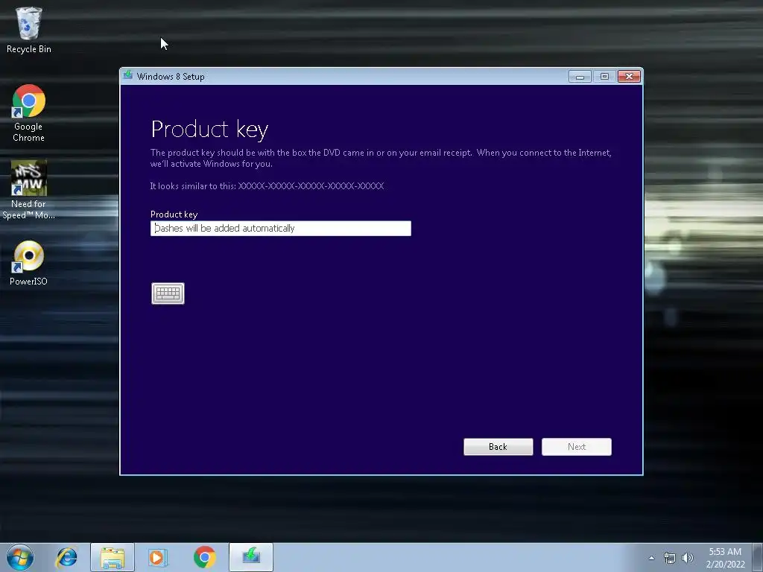
Task: Click the 'Product key' heading text
Action: coord(209,130)
